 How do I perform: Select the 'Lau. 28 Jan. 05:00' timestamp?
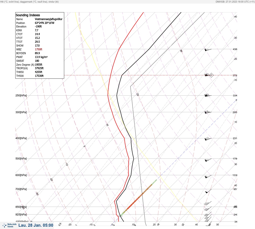click(36, 225)
